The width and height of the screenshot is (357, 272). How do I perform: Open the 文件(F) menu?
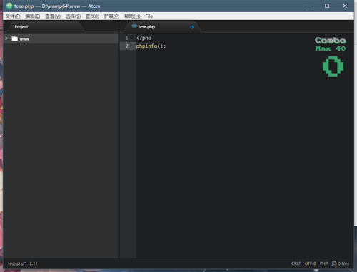(13, 16)
